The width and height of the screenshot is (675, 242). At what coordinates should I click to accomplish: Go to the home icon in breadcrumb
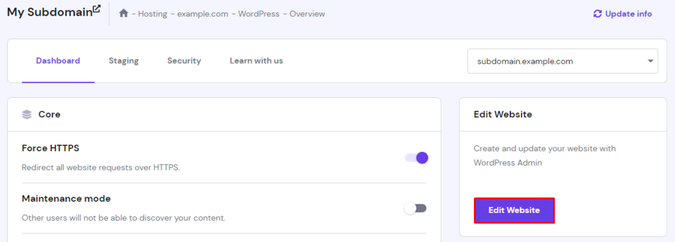[124, 14]
